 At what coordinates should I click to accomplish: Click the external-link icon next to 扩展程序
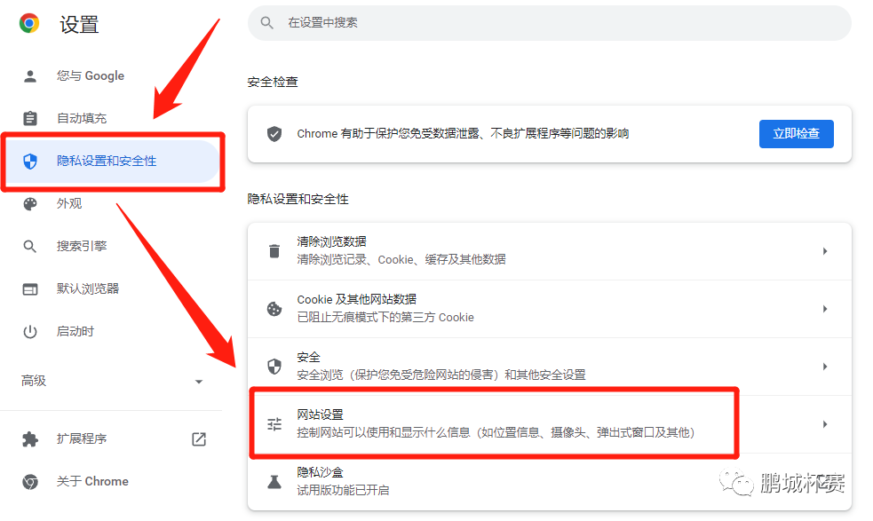pos(199,439)
